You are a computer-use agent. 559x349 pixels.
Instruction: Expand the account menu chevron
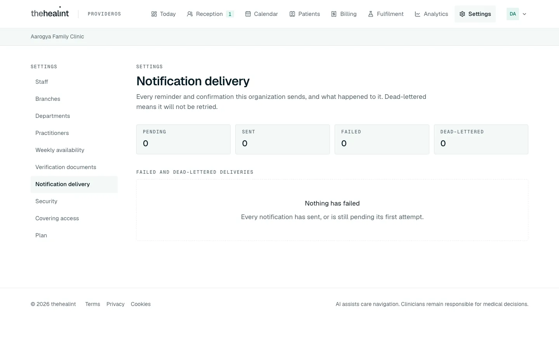coord(524,14)
